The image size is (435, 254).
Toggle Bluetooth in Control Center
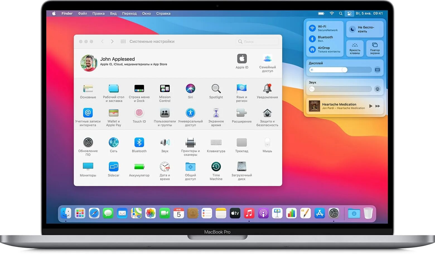[312, 39]
